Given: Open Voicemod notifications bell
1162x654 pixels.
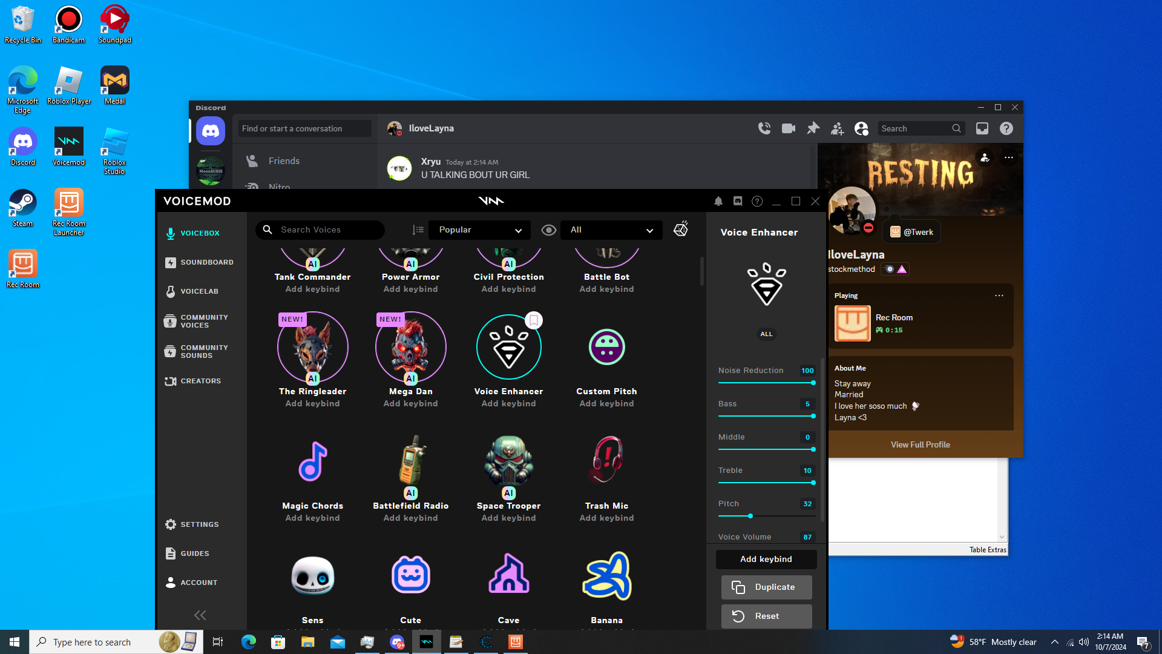Looking at the screenshot, I should pyautogui.click(x=718, y=202).
